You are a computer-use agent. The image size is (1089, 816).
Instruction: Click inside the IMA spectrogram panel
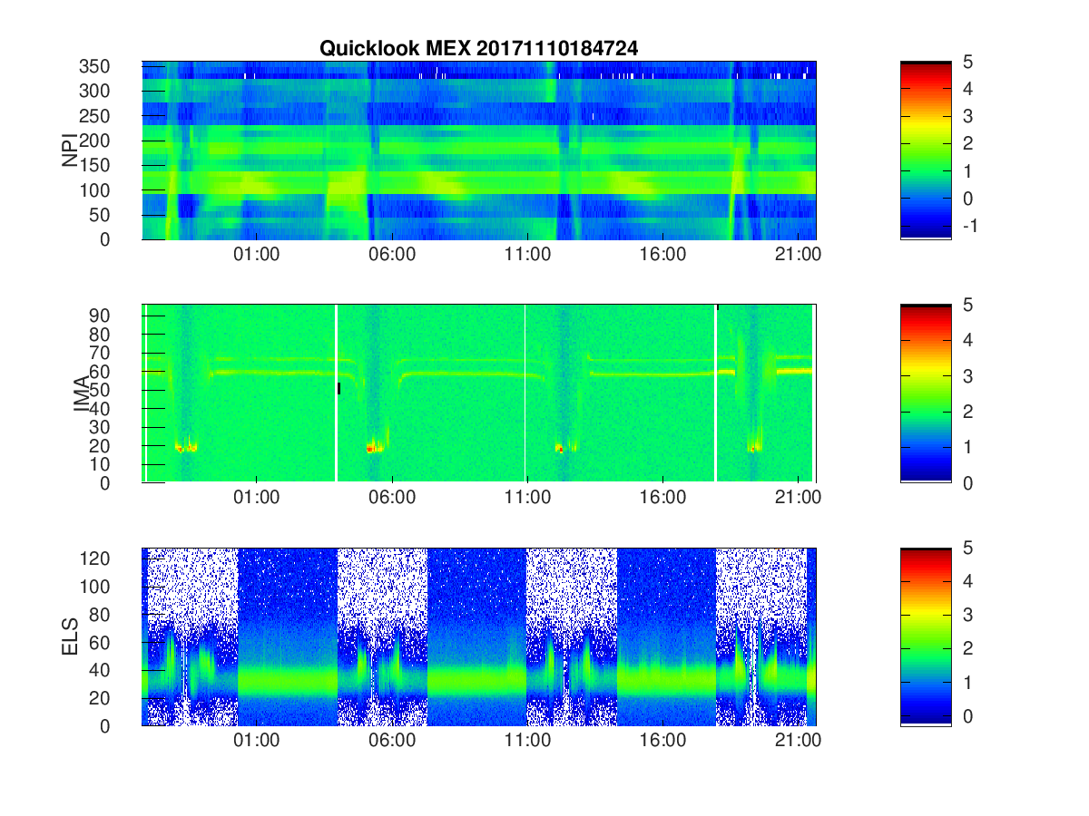click(479, 393)
